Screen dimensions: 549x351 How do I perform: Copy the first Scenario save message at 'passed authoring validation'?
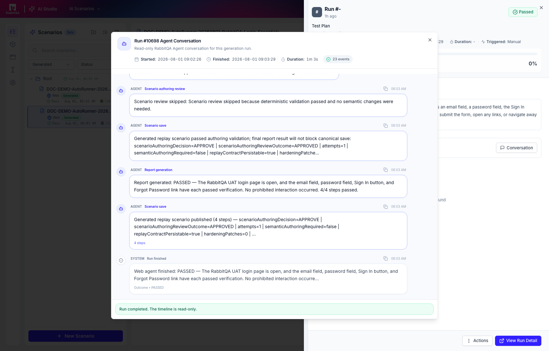pyautogui.click(x=386, y=126)
